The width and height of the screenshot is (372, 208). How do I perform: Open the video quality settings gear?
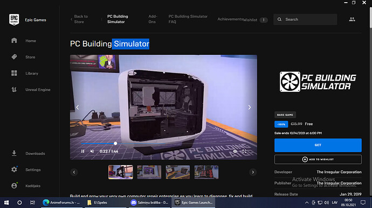[235, 151]
